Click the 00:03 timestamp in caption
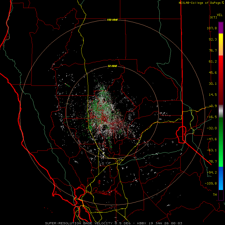 [x=177, y=223]
